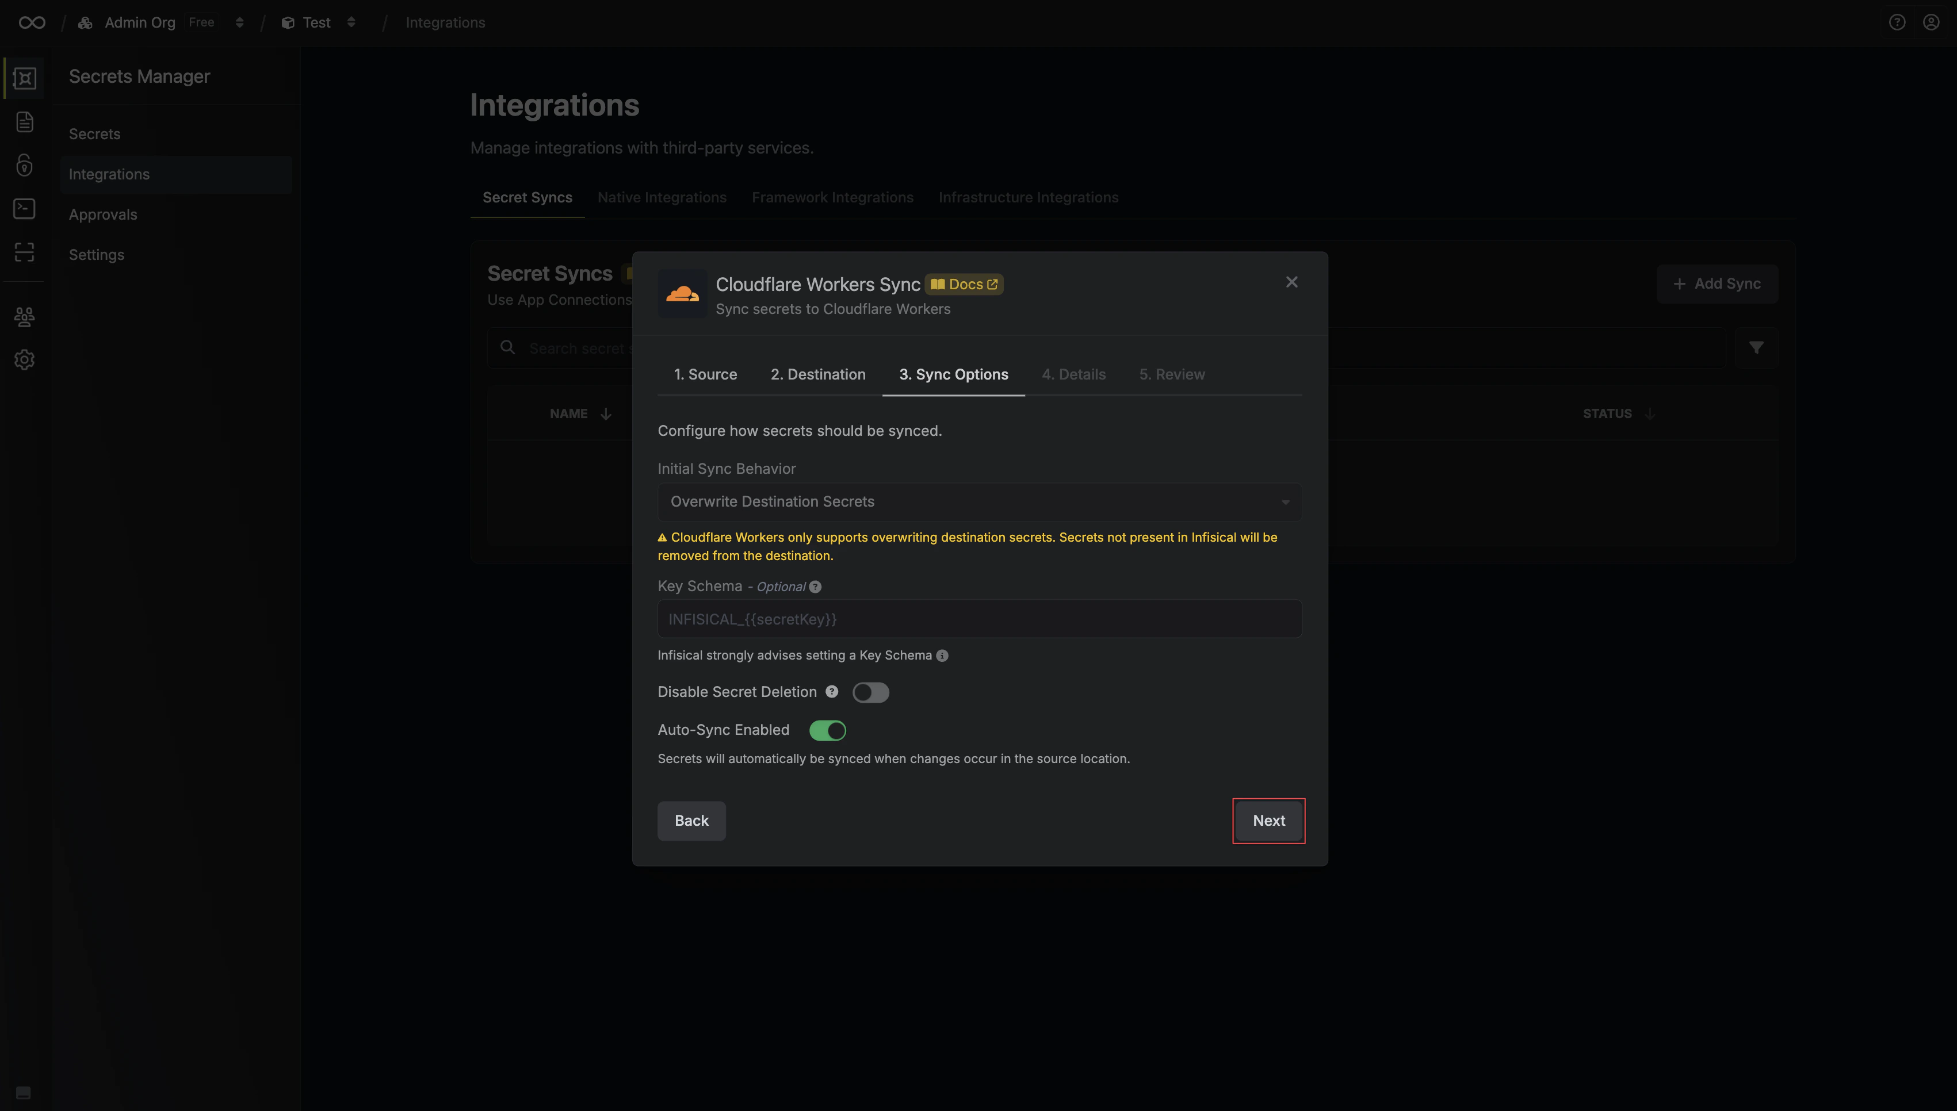Open the lock icon in the left rail

click(24, 165)
